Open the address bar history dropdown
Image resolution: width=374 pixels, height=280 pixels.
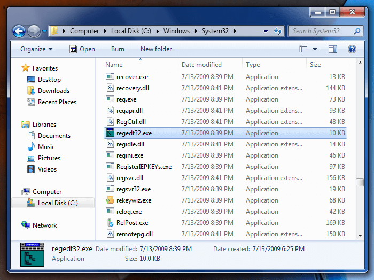(266, 31)
